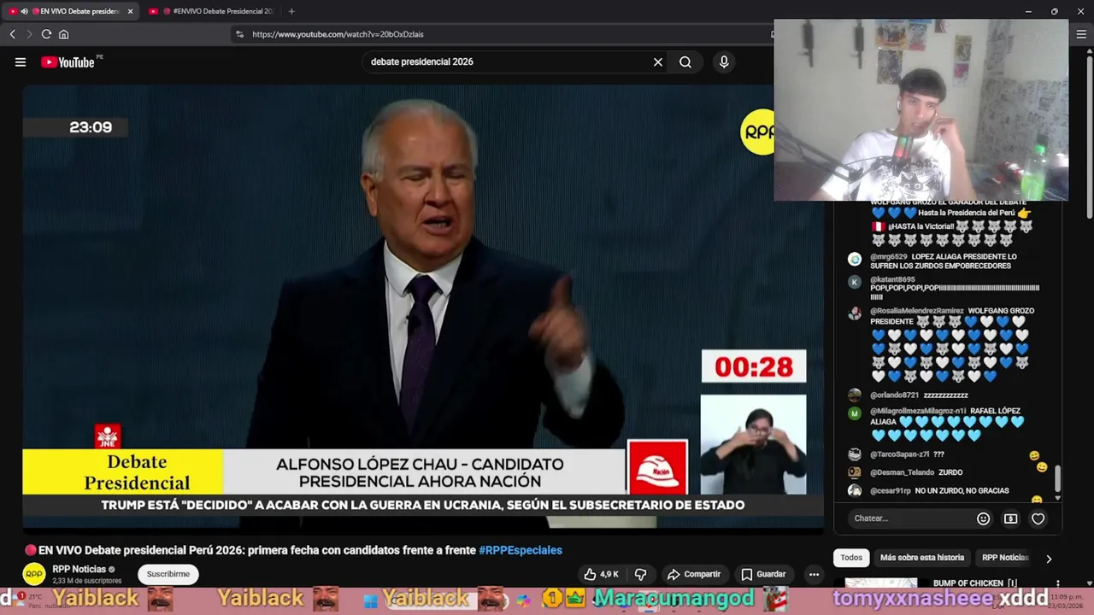Select the Todos filter chip

point(851,558)
